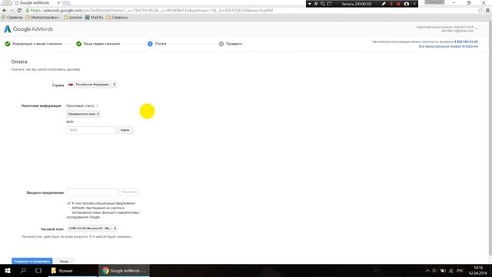This screenshot has width=492, height=277.
Task: Switch to the Google AdWords Chrome taskbar item
Action: pos(124,270)
